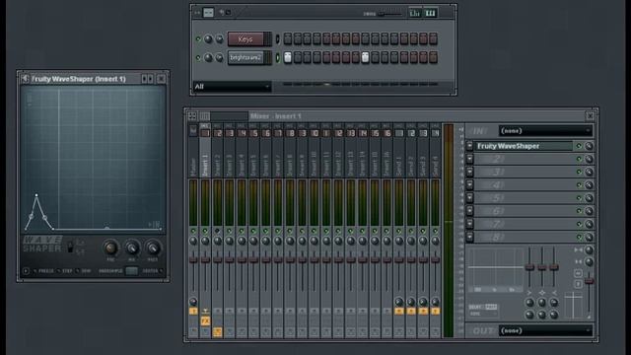631x355 pixels.
Task: Expand effect slot 6 menu arrow
Action: pos(469,211)
